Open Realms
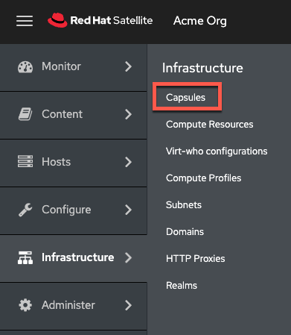 pos(182,286)
